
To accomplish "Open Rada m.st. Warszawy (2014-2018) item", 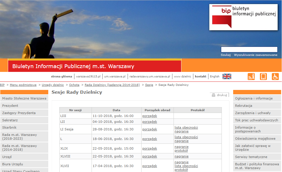I will pyautogui.click(x=24, y=148).
